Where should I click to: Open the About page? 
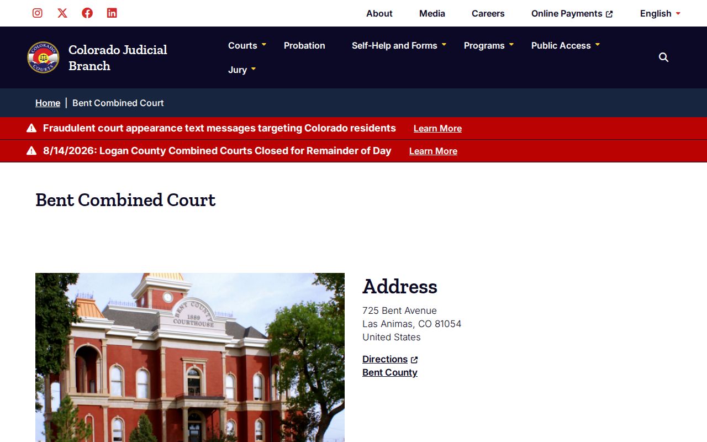point(379,13)
